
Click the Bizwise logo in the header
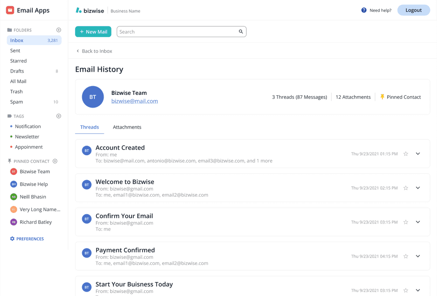click(90, 10)
